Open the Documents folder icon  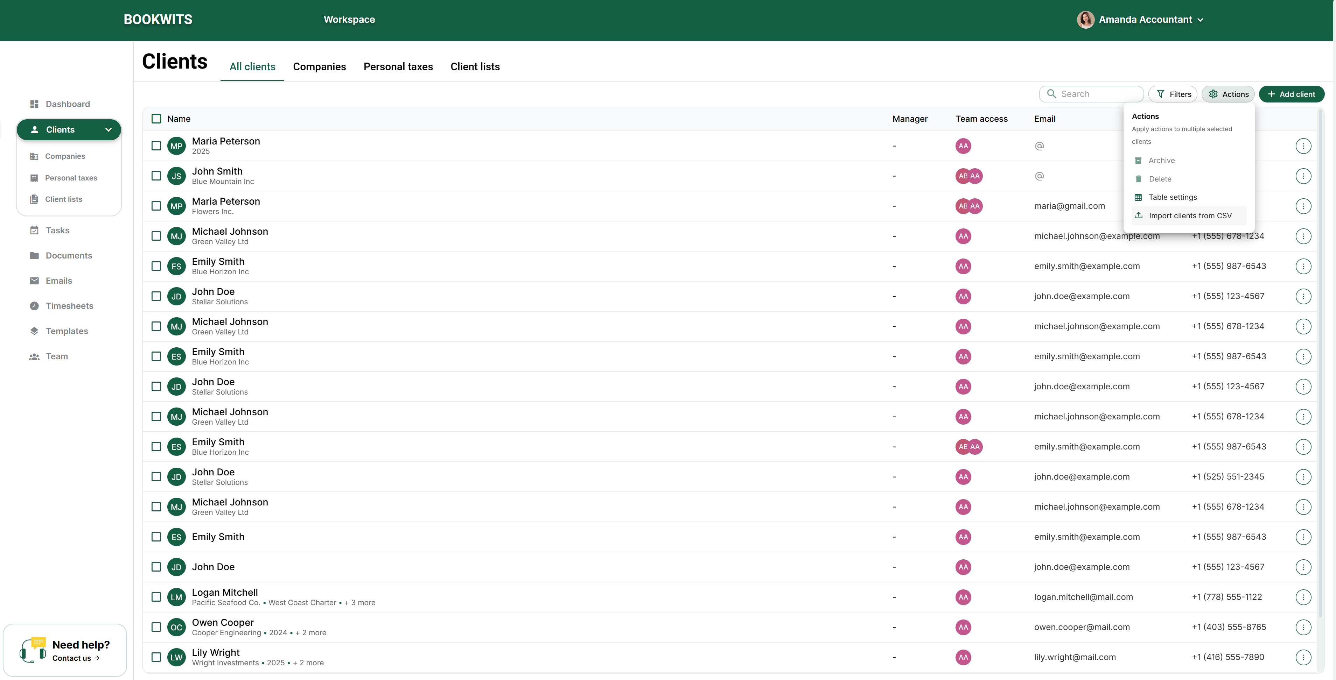[x=34, y=255]
